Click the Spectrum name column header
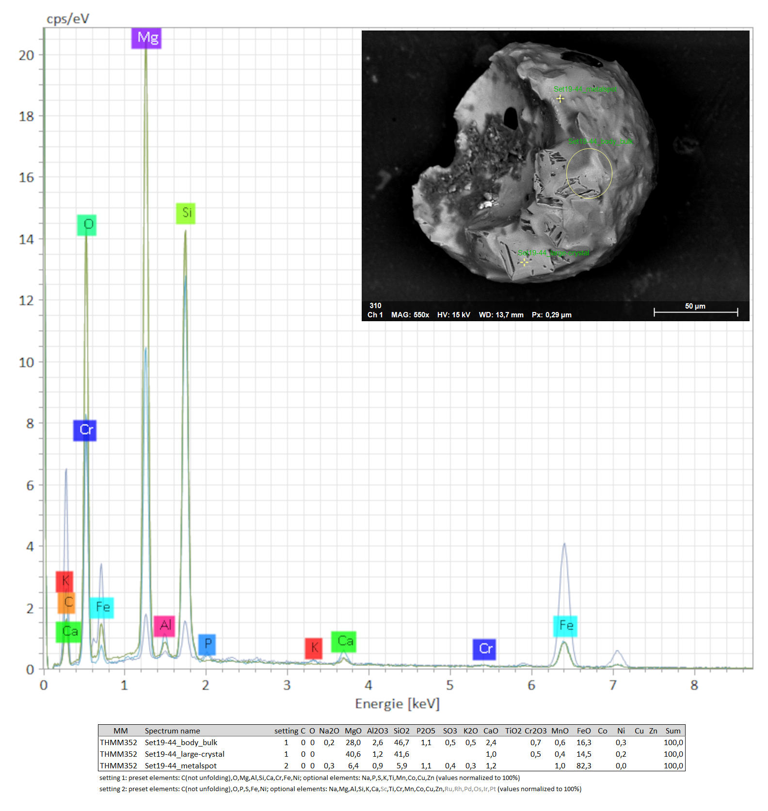The width and height of the screenshot is (768, 811). pos(172,731)
